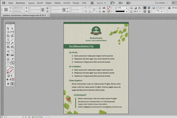This screenshot has height=118, width=177.
Task: Open the view options dropdown
Action: coord(113,3)
